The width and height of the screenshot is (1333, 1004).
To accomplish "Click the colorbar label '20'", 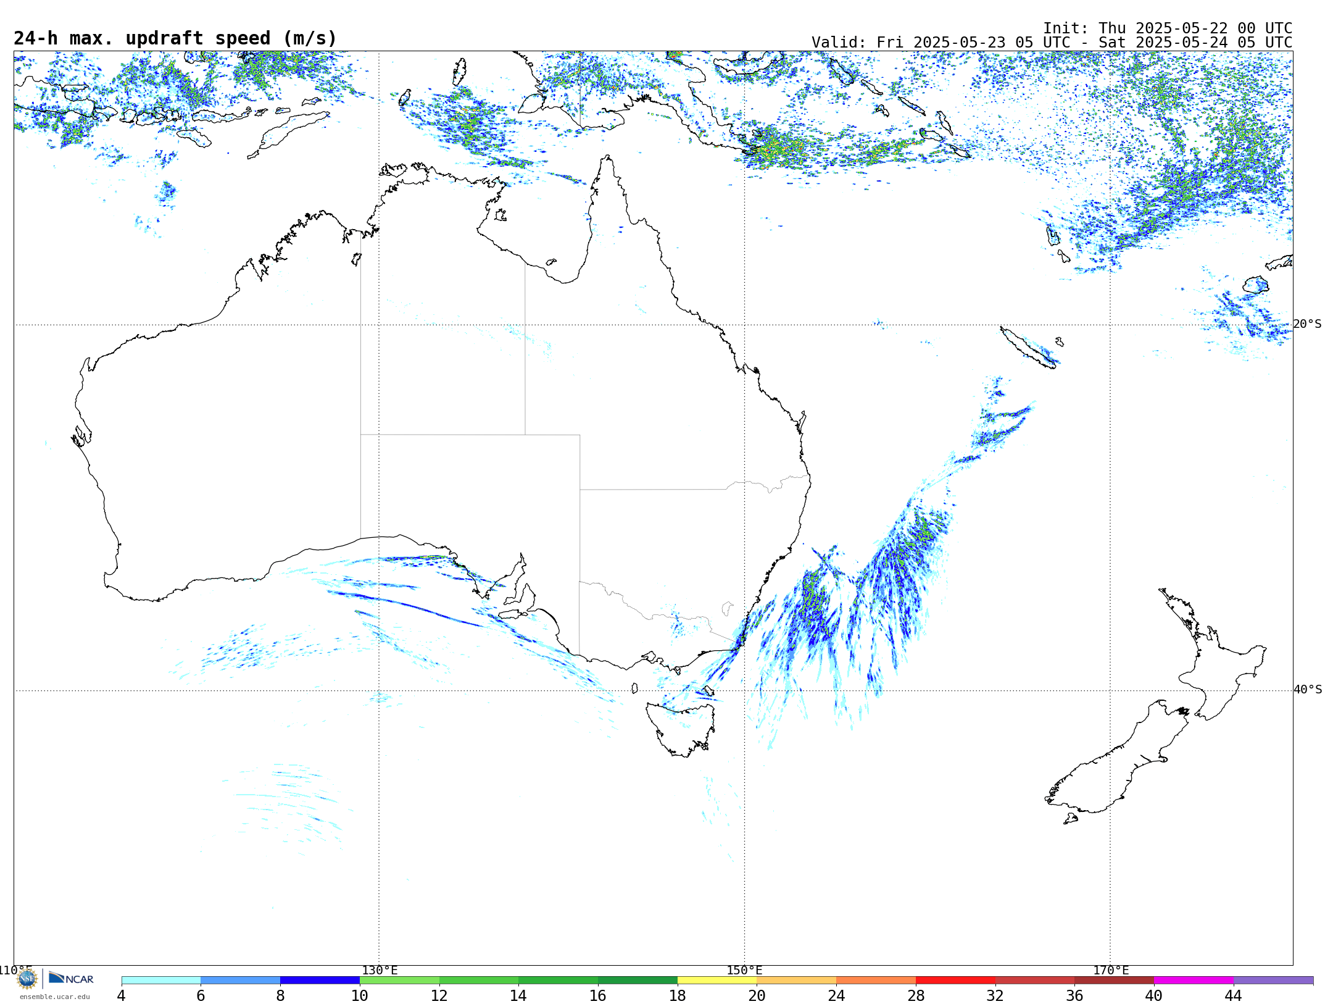I will pyautogui.click(x=757, y=995).
